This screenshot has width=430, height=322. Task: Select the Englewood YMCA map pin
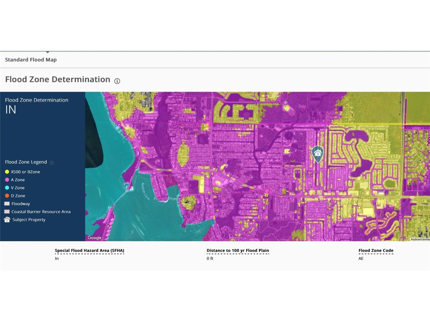pyautogui.click(x=286, y=103)
